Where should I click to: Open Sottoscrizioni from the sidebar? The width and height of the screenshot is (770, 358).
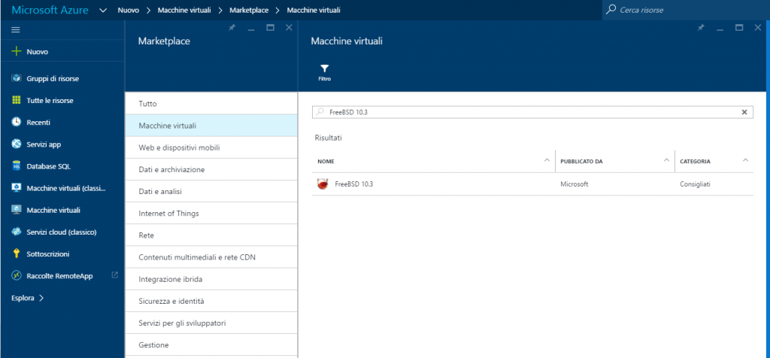tap(47, 254)
